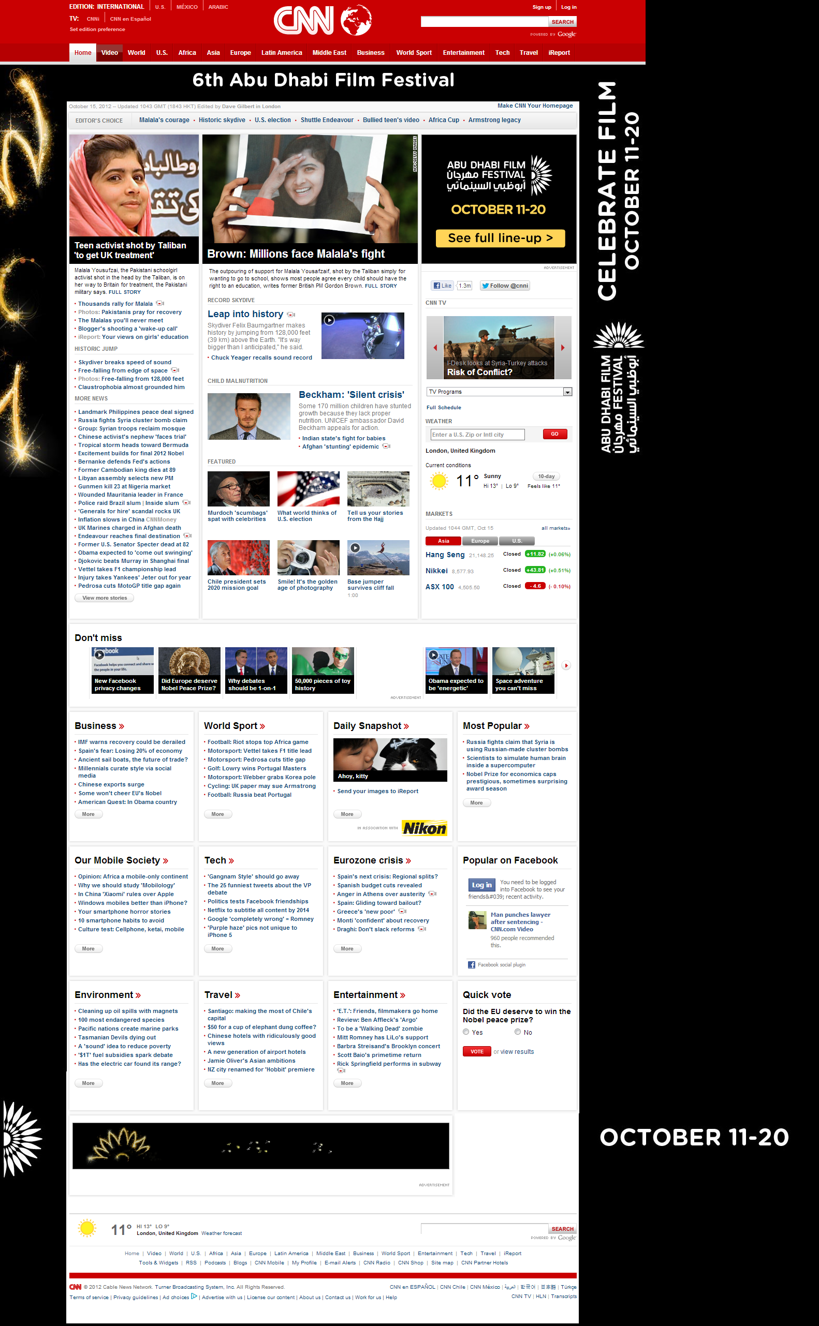Click the top header SEARCH button
819x1326 pixels.
click(x=562, y=22)
